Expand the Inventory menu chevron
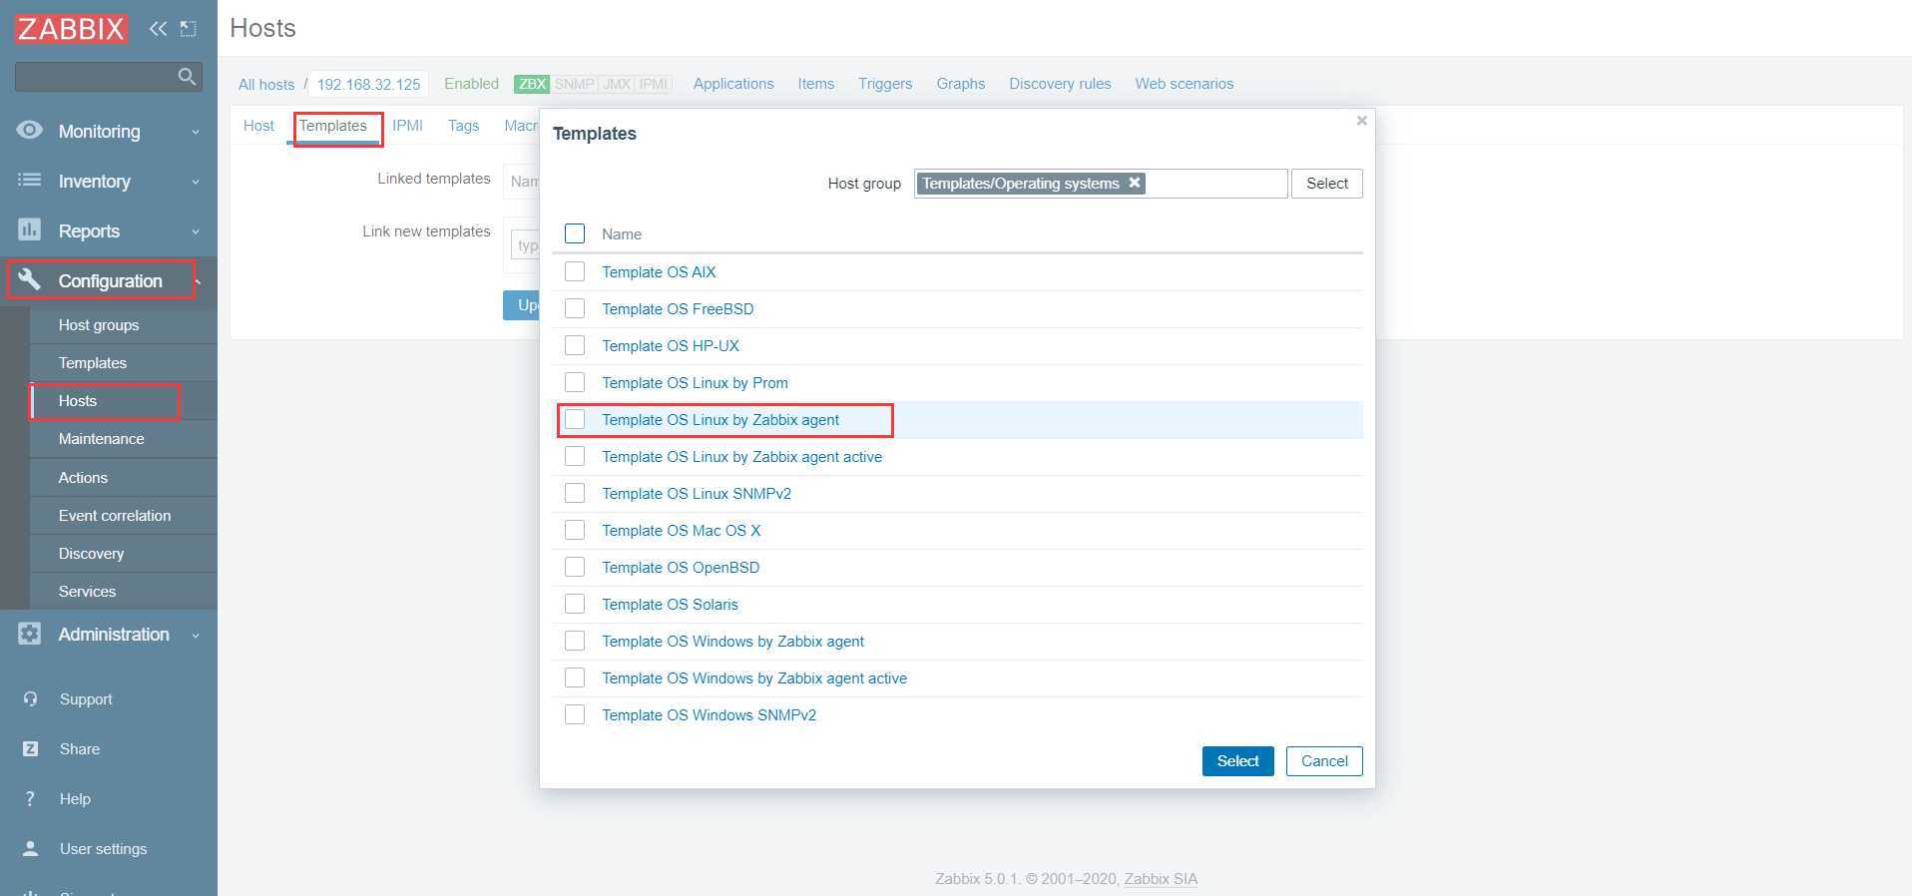 click(x=196, y=182)
